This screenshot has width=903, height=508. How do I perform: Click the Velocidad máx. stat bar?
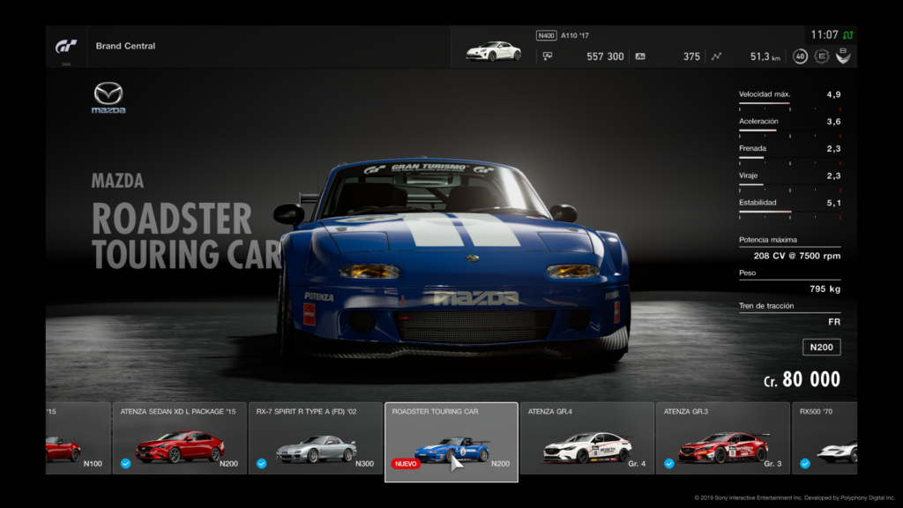coord(789,104)
